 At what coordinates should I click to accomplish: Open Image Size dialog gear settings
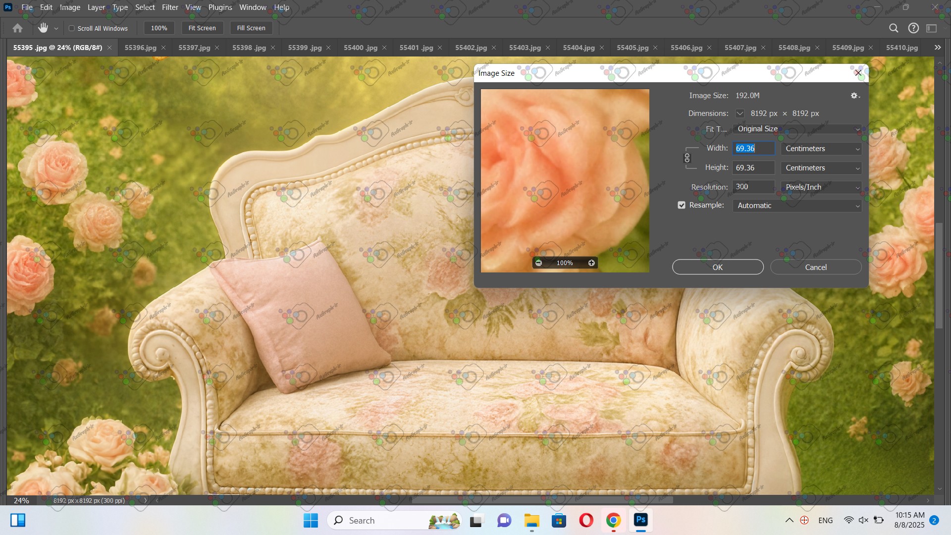tap(854, 96)
